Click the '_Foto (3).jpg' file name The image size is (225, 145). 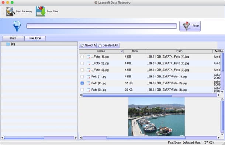pyautogui.click(x=100, y=70)
